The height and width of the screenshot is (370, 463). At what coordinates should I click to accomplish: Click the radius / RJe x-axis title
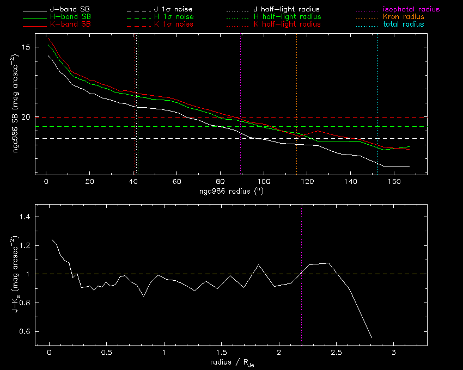pyautogui.click(x=231, y=363)
